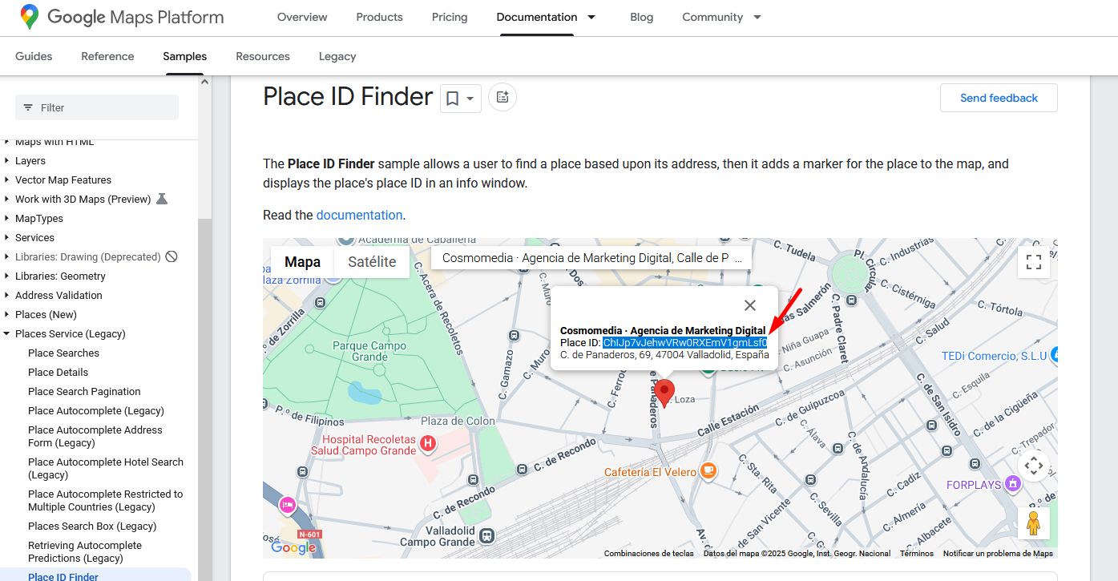Image resolution: width=1118 pixels, height=581 pixels.
Task: Click the bookmark icon beside Place ID Finder
Action: click(453, 99)
